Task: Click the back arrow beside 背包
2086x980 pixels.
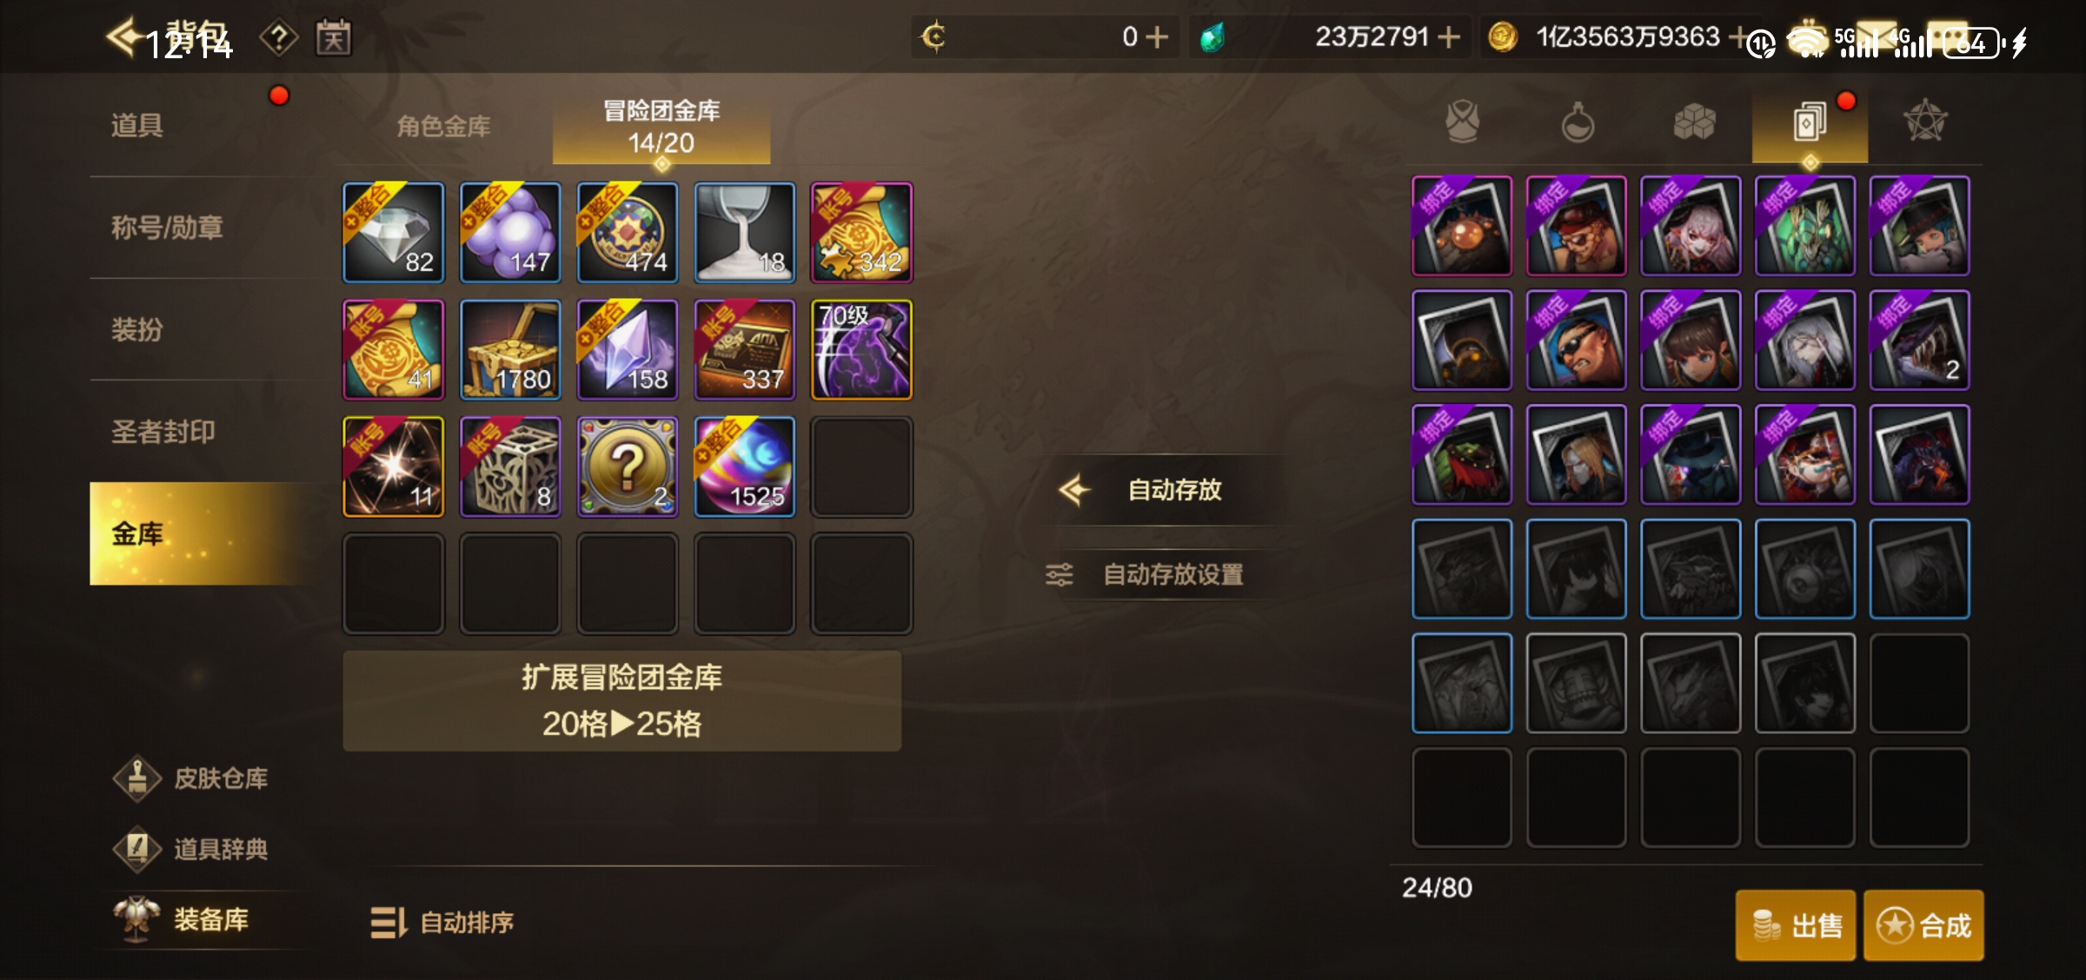Action: coord(124,36)
